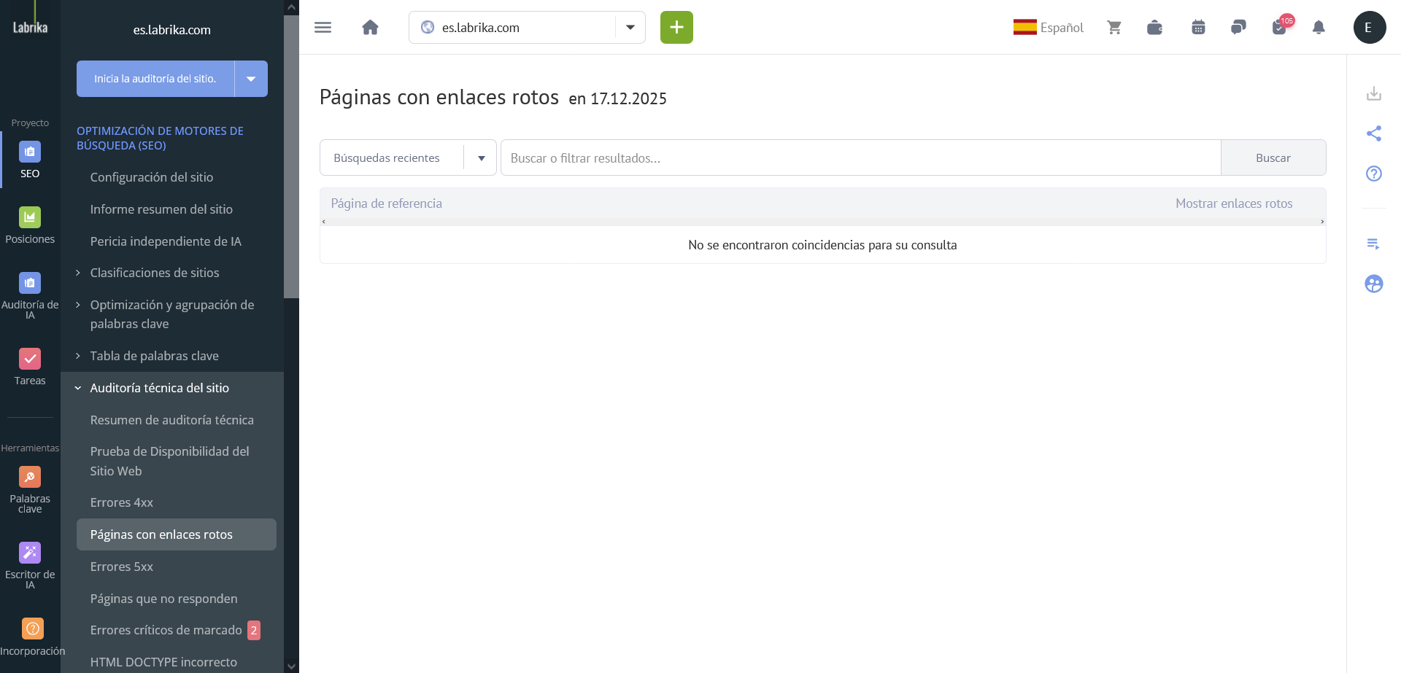This screenshot has height=673, width=1401.
Task: Click the support person icon in right panel
Action: pos(1374,284)
